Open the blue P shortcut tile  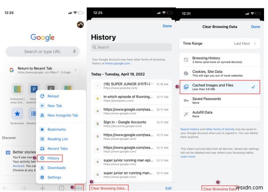(x=34, y=89)
